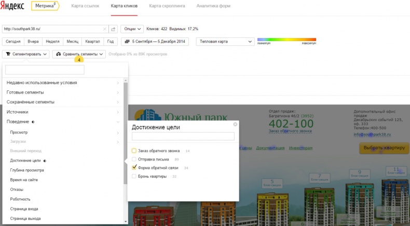Select the Неделя period button

click(52, 42)
